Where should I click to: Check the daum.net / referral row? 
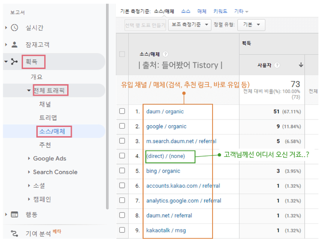[x=122, y=215]
